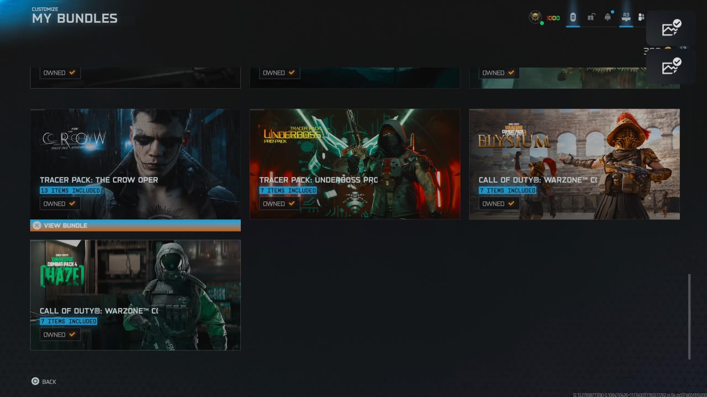Click the rank number 1000
Viewport: 707px width, 397px height.
(553, 18)
